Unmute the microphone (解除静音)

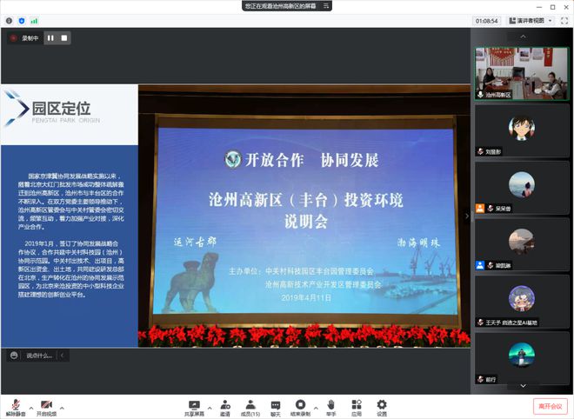pyautogui.click(x=16, y=408)
